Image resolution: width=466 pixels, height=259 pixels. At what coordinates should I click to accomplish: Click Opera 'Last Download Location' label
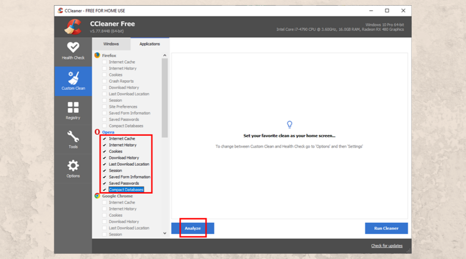click(x=129, y=164)
